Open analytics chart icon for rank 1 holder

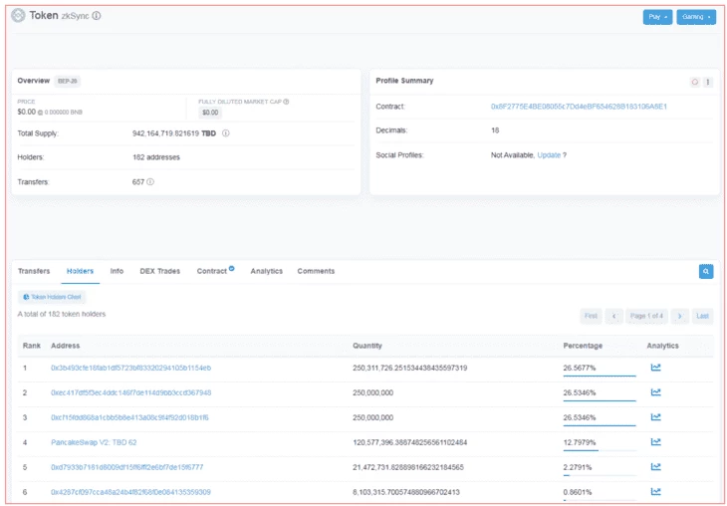pos(655,368)
